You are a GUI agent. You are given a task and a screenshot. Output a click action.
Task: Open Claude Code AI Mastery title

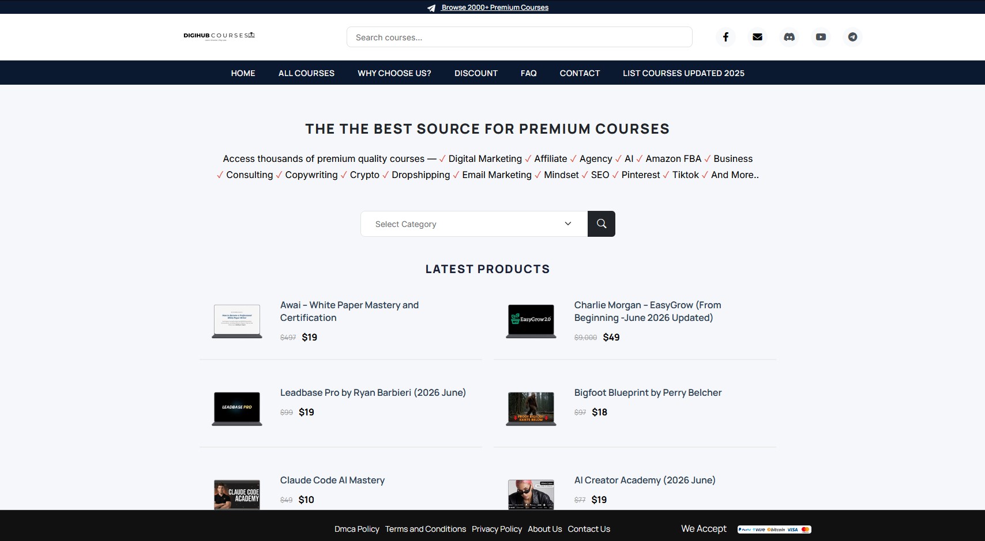coord(332,480)
